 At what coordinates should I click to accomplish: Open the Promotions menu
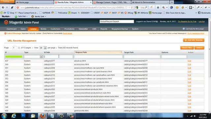pos(69,29)
